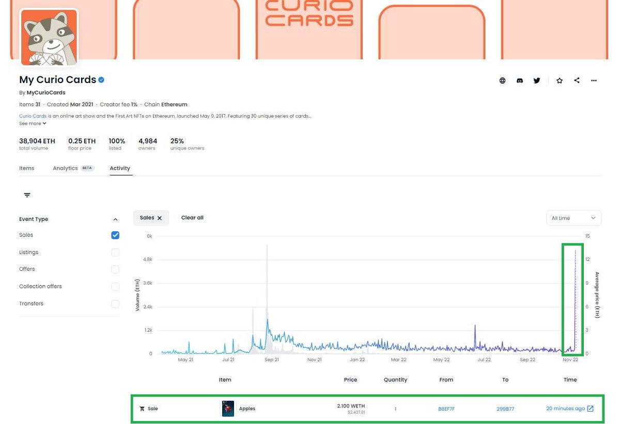Remove the Sales filter chip

pos(160,218)
